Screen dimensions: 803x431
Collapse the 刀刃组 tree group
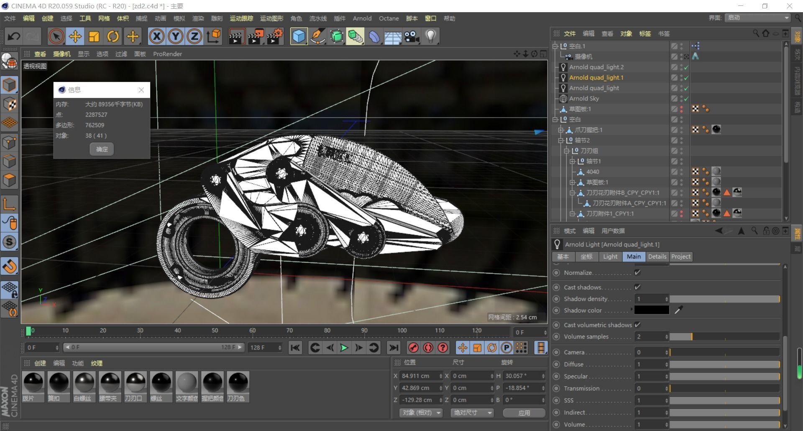567,151
